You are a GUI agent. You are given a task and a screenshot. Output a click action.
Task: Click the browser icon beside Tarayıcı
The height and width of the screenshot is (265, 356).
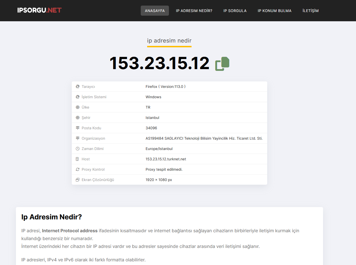click(78, 87)
